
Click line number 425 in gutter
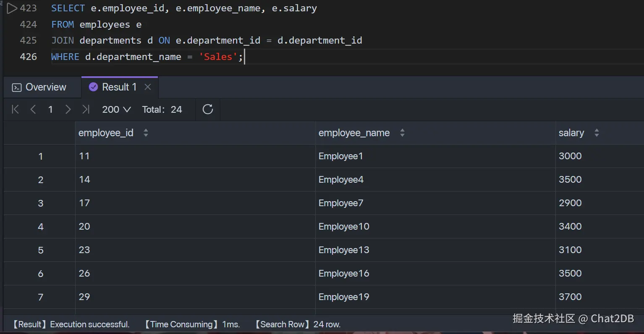[29, 41]
